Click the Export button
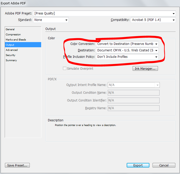 pyautogui.click(x=138, y=165)
